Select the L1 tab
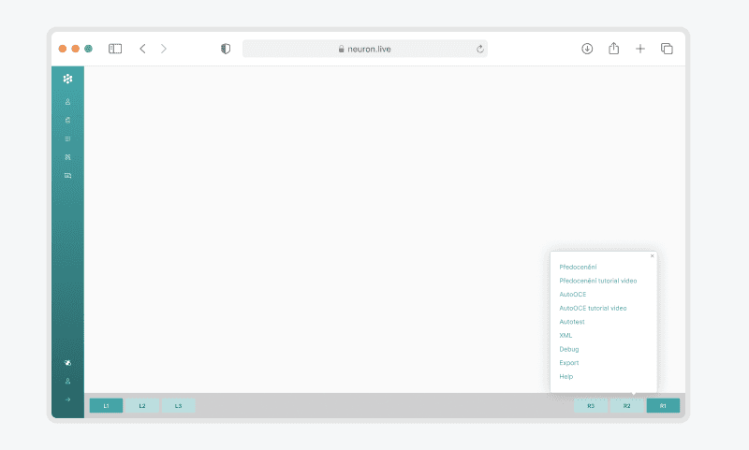Screen dimensions: 749x450 106,406
